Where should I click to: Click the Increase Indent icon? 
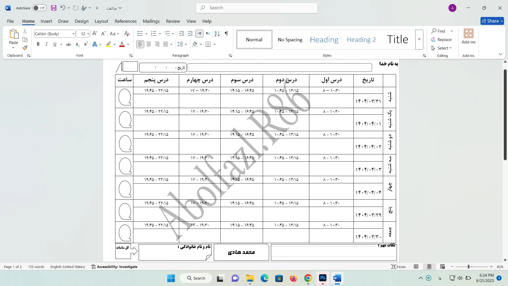point(190,34)
